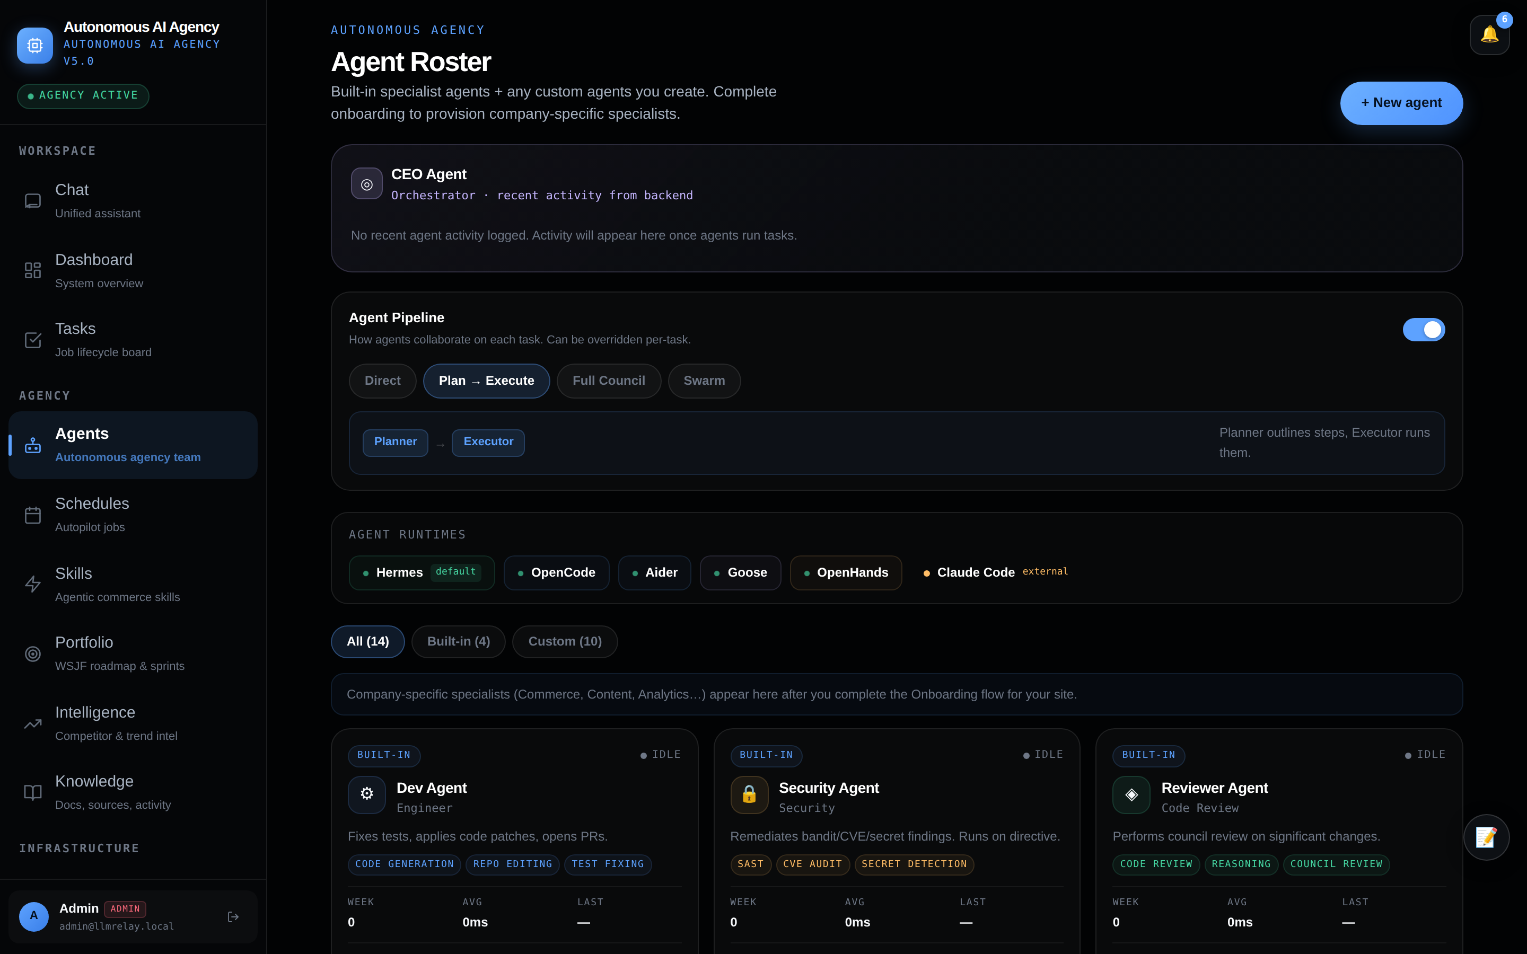Click the Security Agent card title
Viewport: 1527px width, 954px height.
tap(829, 788)
